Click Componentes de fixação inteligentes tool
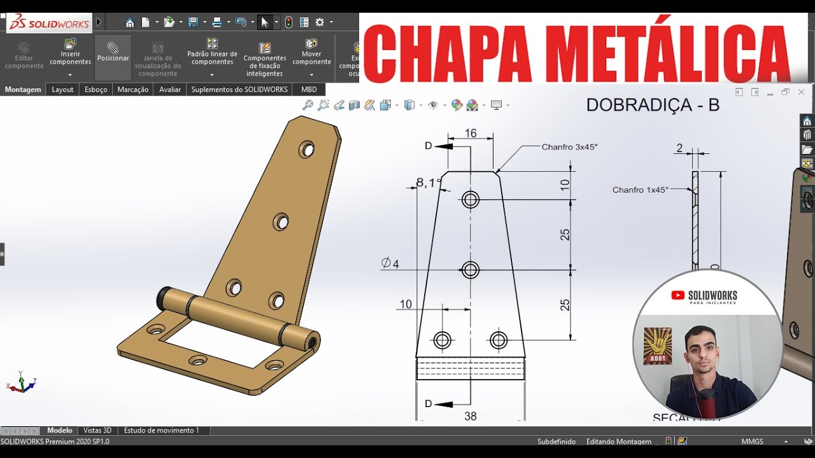 coord(265,60)
